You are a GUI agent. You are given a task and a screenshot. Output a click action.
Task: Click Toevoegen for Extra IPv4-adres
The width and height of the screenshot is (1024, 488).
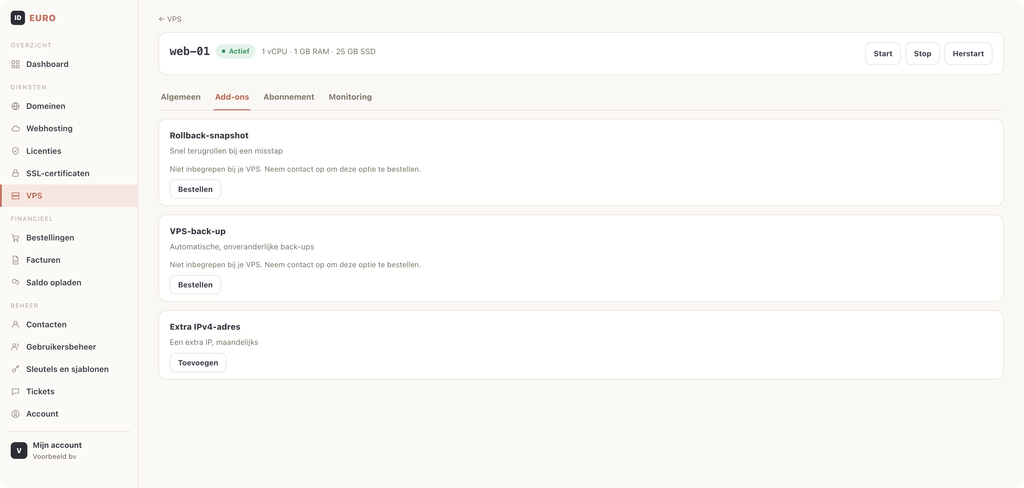click(198, 362)
